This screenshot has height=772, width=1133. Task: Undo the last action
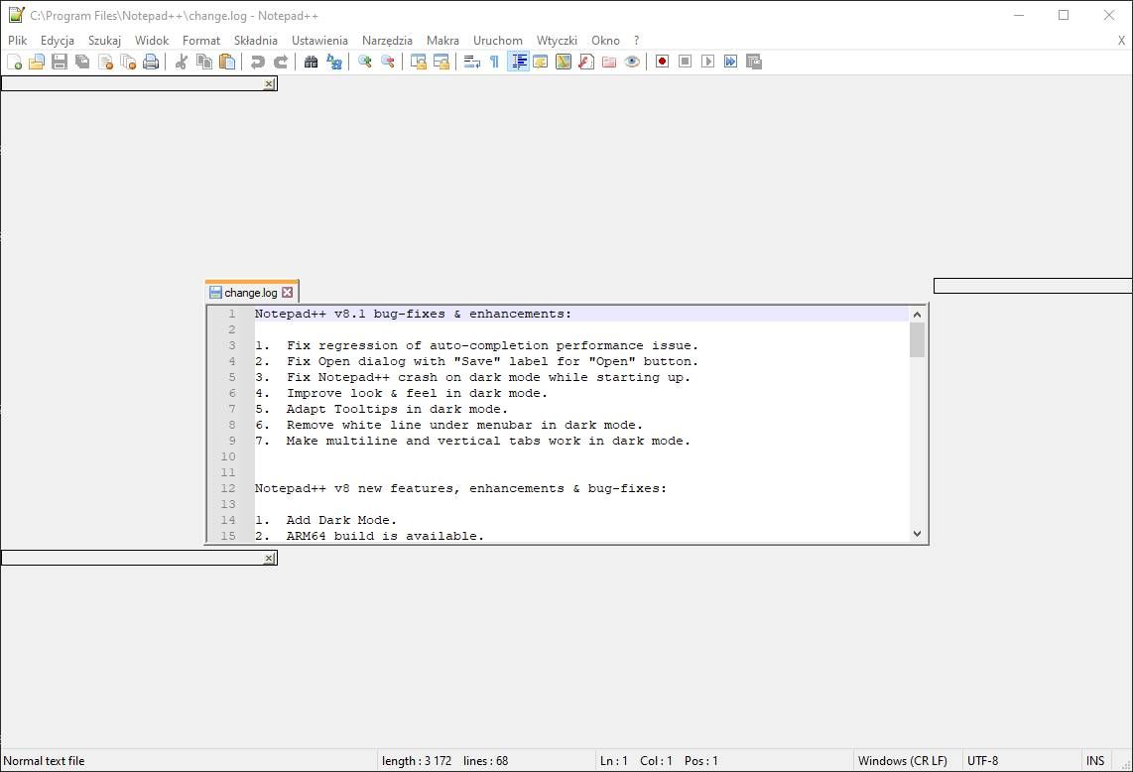point(257,63)
